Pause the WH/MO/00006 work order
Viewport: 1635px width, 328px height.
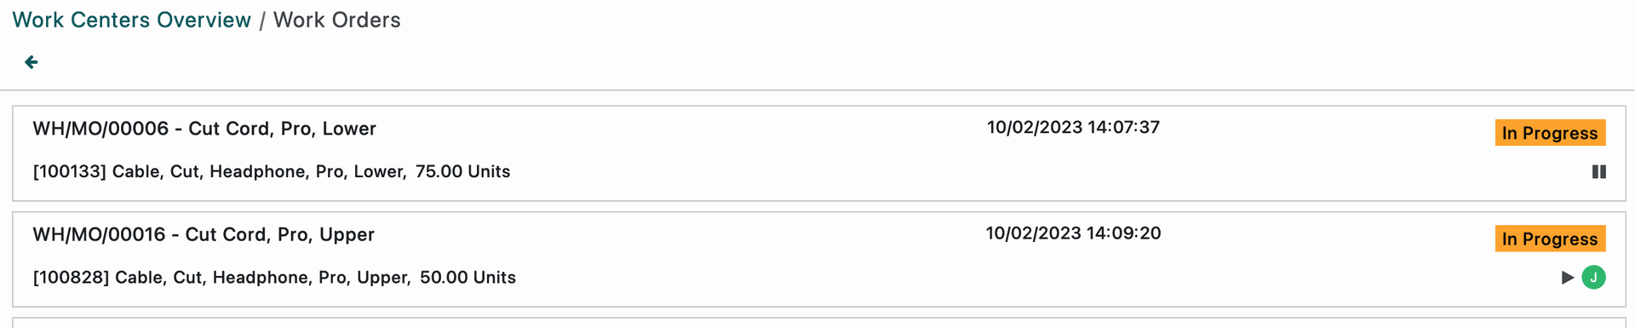[x=1598, y=172]
